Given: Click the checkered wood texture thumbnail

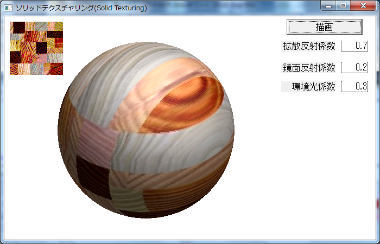Looking at the screenshot, I should pyautogui.click(x=36, y=48).
